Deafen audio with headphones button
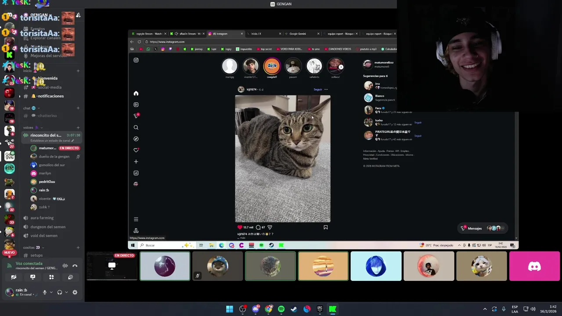The width and height of the screenshot is (562, 316). click(x=59, y=292)
